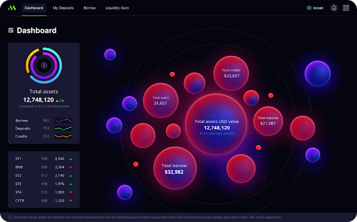The height and width of the screenshot is (222, 357).
Task: Go to the Liquidity-Earn tab
Action: (x=117, y=8)
